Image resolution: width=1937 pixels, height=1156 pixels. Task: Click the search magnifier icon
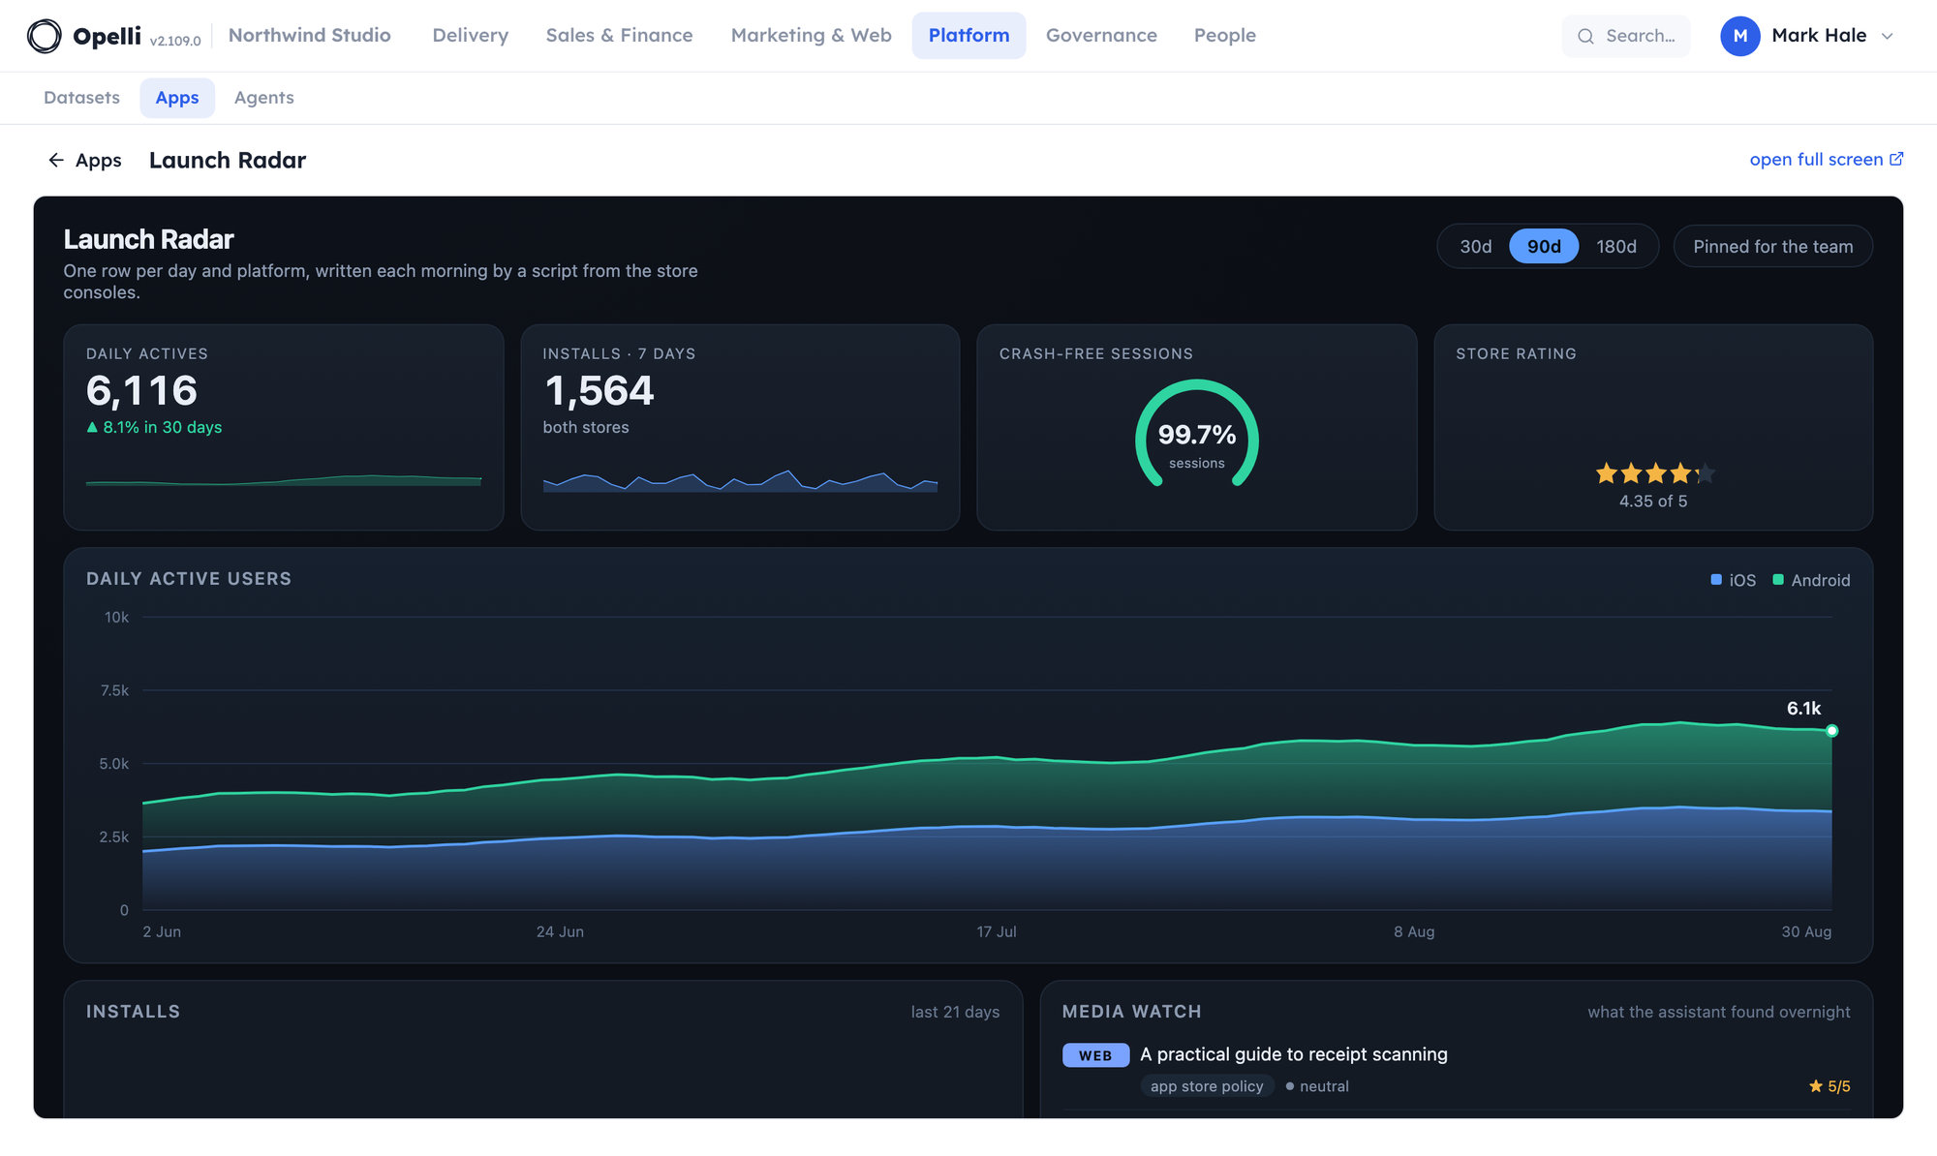point(1585,36)
